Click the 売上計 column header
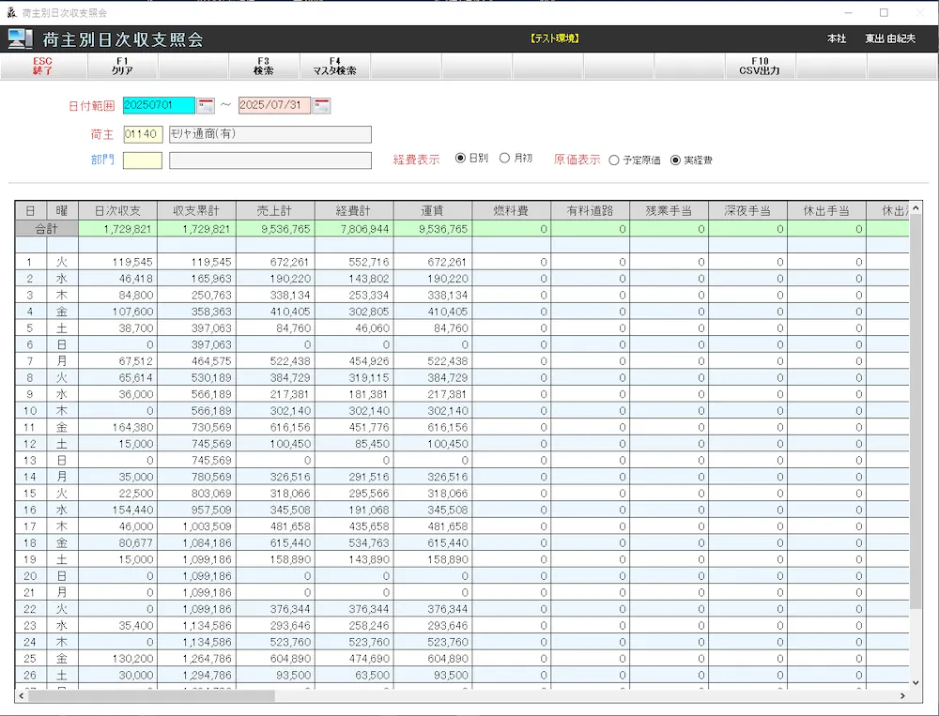 [x=275, y=210]
